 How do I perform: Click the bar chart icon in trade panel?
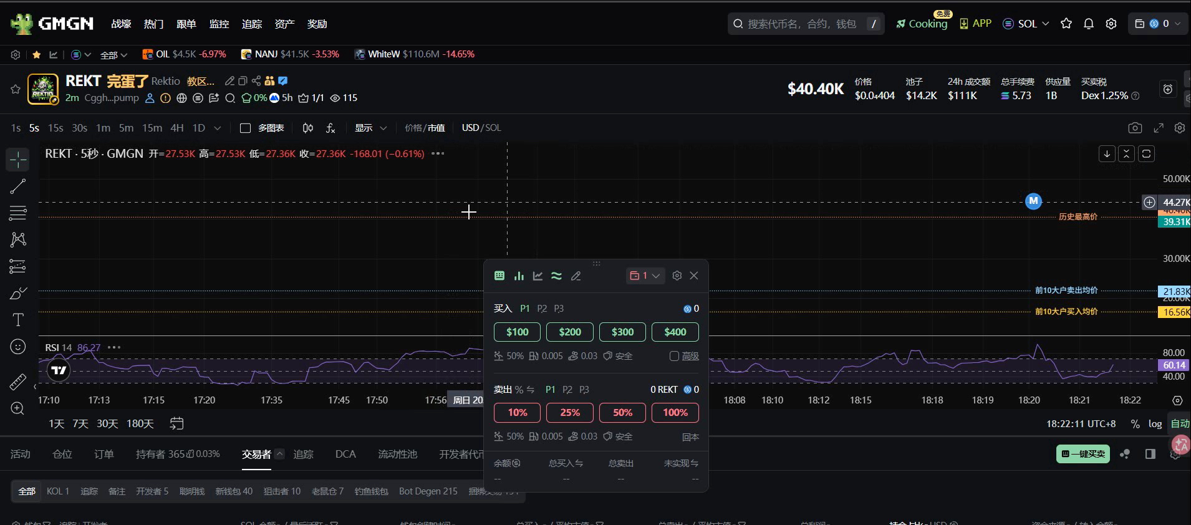point(519,276)
